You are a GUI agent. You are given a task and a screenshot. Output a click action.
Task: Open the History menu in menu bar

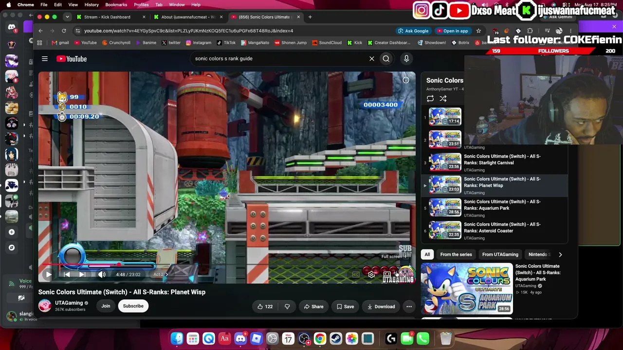pos(92,5)
